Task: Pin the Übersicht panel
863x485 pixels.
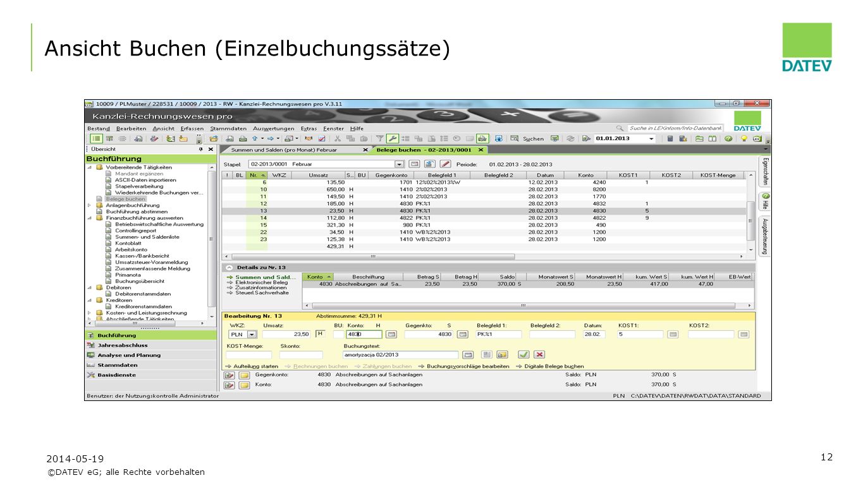Action: pos(201,150)
